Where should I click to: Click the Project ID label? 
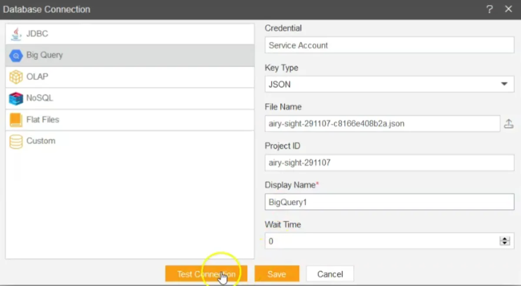click(282, 146)
